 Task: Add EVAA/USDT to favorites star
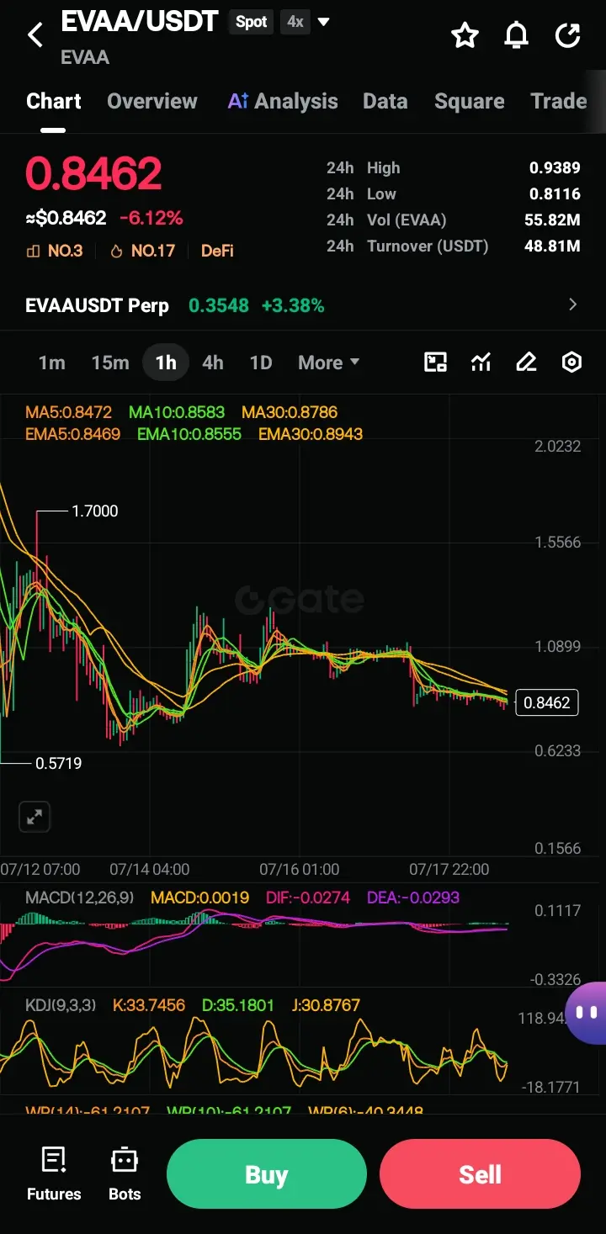pyautogui.click(x=465, y=35)
